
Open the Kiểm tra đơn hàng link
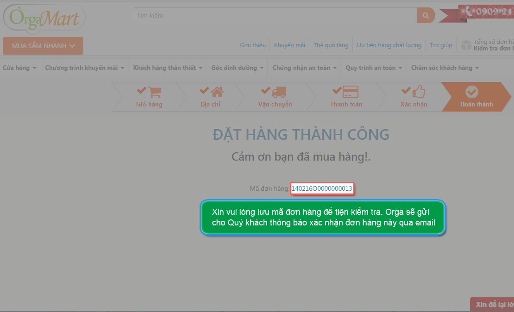tap(494, 49)
